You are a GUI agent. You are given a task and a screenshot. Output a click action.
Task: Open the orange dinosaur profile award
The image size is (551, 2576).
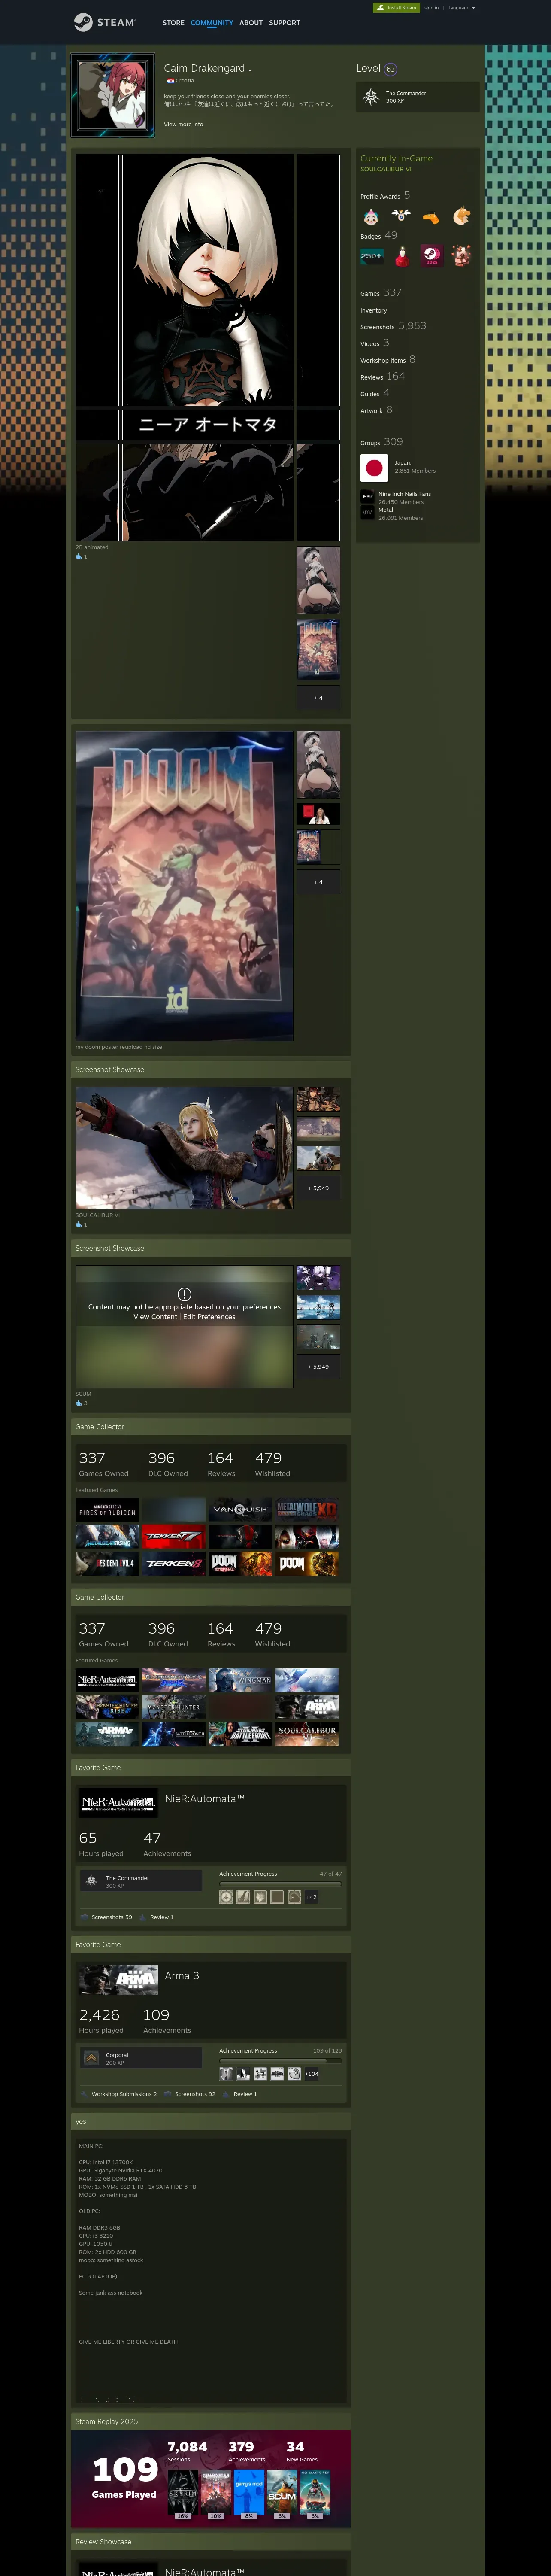pyautogui.click(x=431, y=216)
